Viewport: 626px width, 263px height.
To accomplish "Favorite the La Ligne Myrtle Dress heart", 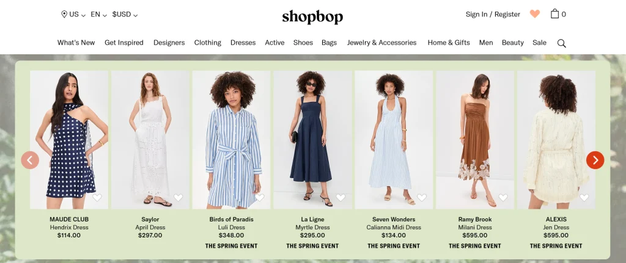I will pos(341,197).
